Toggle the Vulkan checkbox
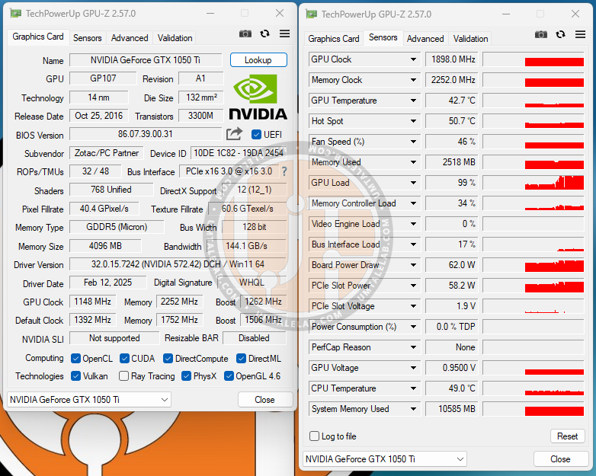This screenshot has width=596, height=476. tap(75, 376)
